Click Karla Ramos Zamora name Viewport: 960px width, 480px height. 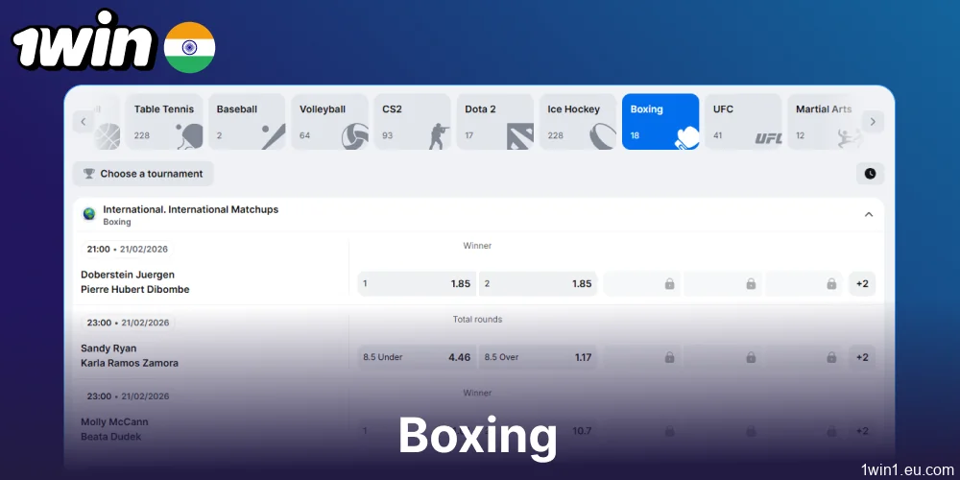tap(130, 363)
